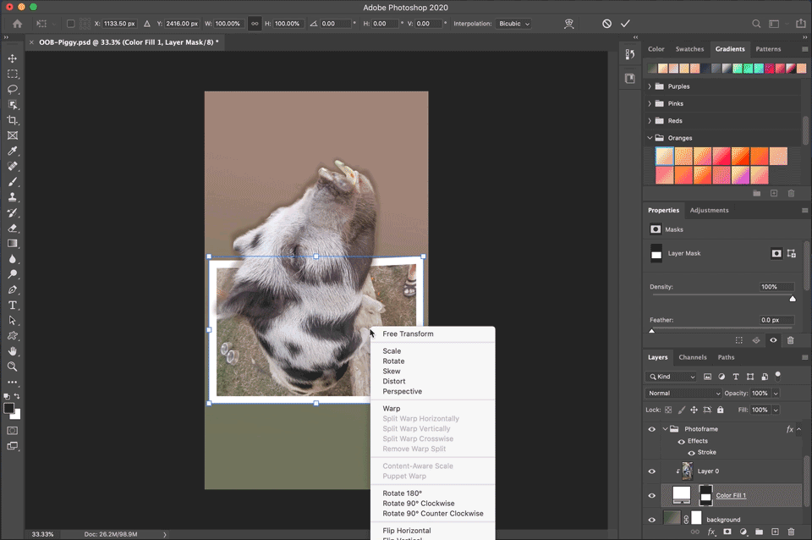Toggle relative positioning triangle icon

point(147,24)
